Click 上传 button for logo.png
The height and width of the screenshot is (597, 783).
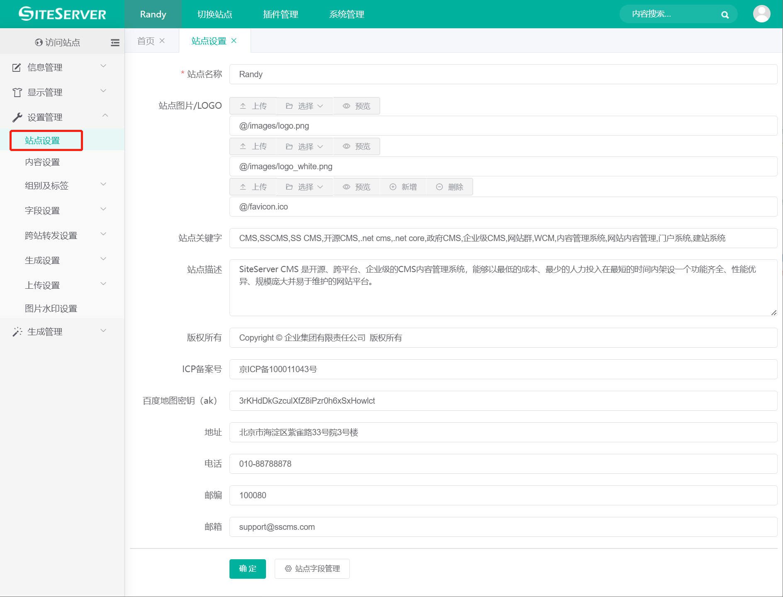tap(253, 106)
